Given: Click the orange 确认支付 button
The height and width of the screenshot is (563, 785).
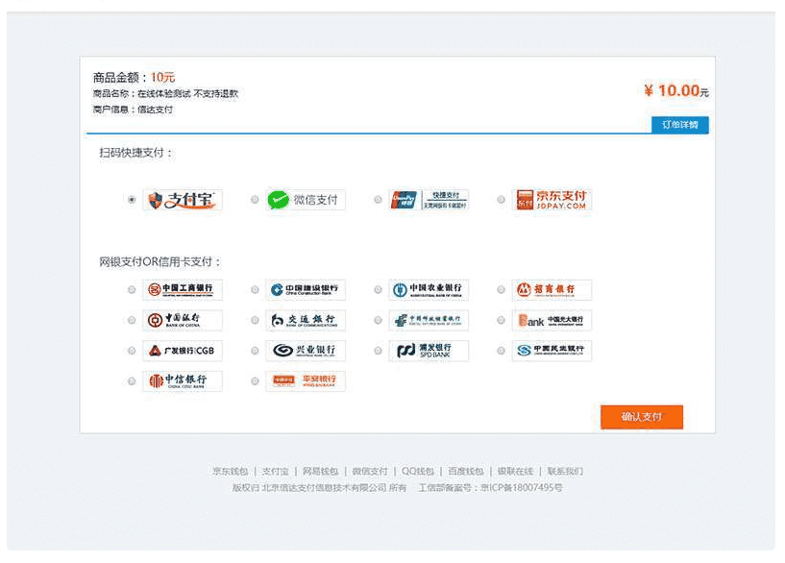Looking at the screenshot, I should [x=642, y=417].
